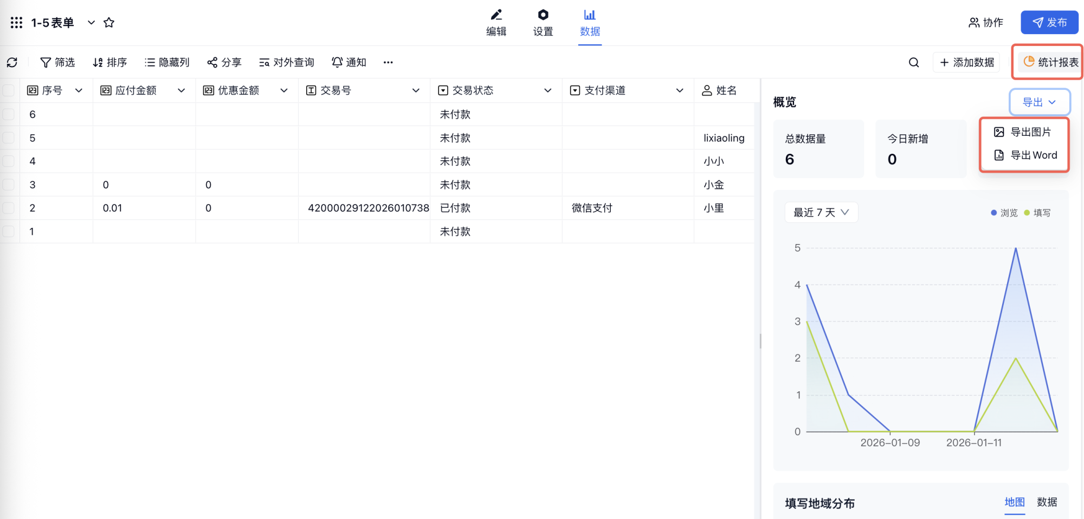Check the checkbox for row 6

[9, 114]
